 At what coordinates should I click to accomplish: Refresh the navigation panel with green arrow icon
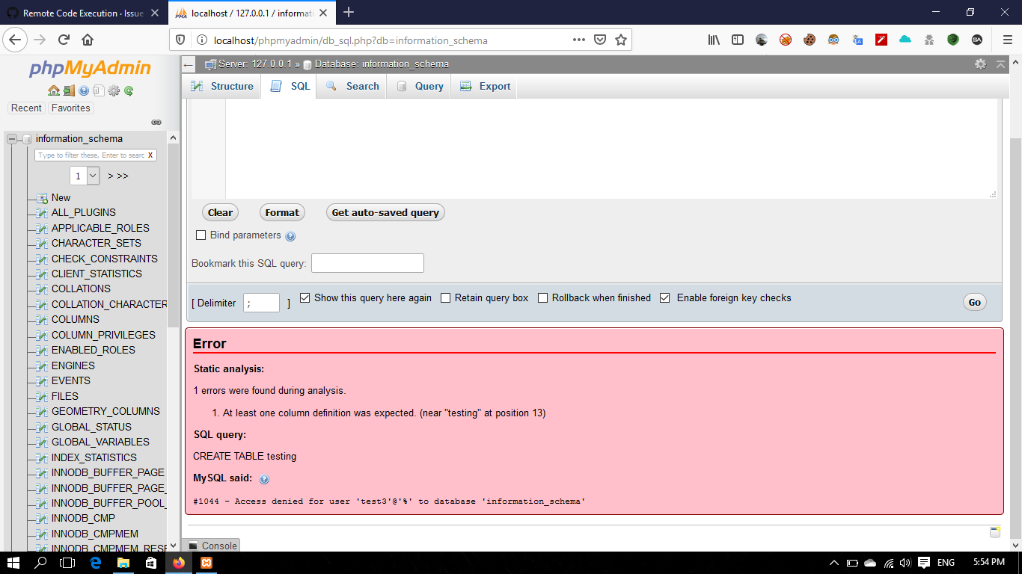coord(129,90)
